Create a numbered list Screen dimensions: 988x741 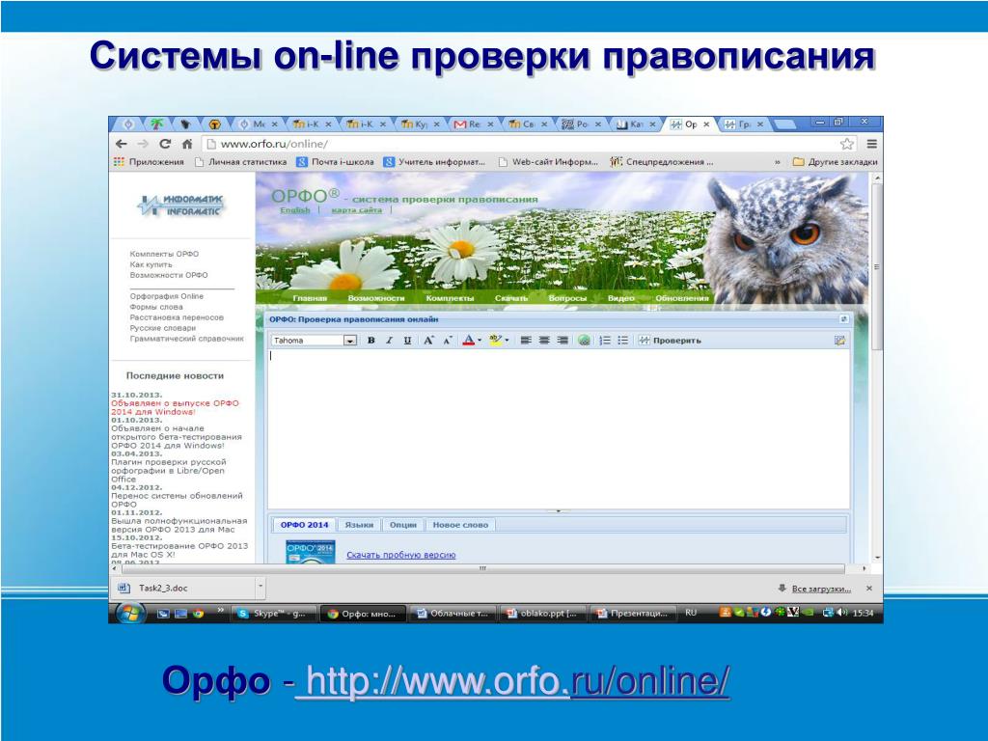(x=605, y=341)
